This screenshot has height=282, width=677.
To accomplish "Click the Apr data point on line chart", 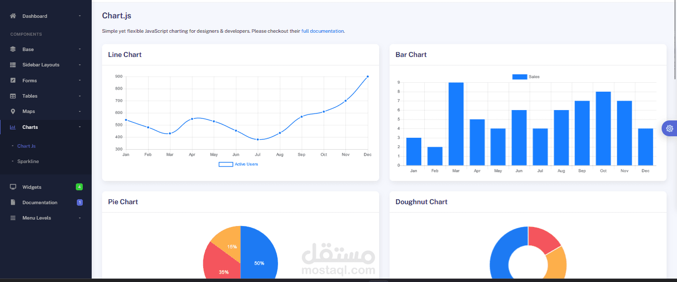I will [x=192, y=119].
